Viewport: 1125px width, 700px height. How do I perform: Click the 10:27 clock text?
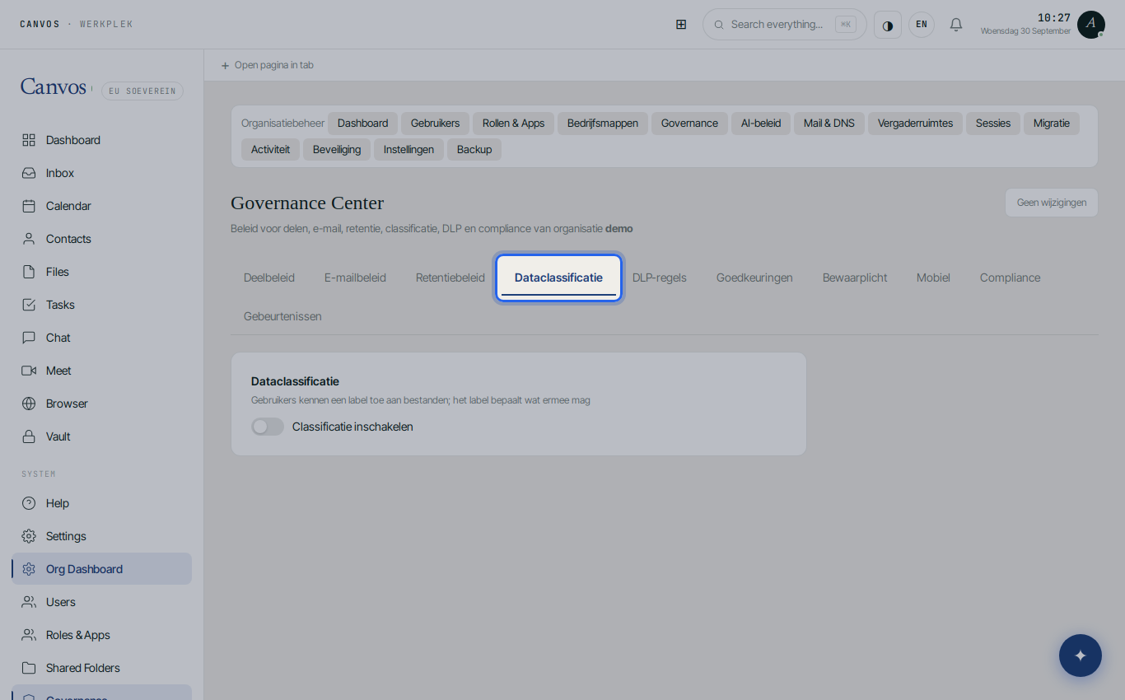(x=1054, y=18)
